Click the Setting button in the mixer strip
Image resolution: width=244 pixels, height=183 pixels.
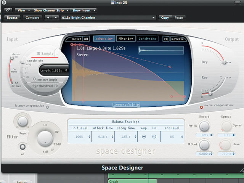point(22,181)
